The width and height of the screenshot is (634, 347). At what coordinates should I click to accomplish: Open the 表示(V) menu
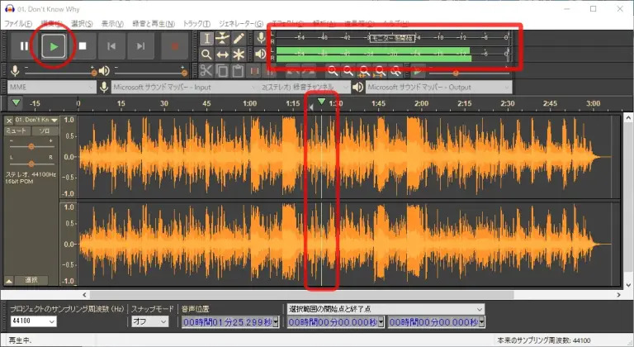pyautogui.click(x=112, y=23)
